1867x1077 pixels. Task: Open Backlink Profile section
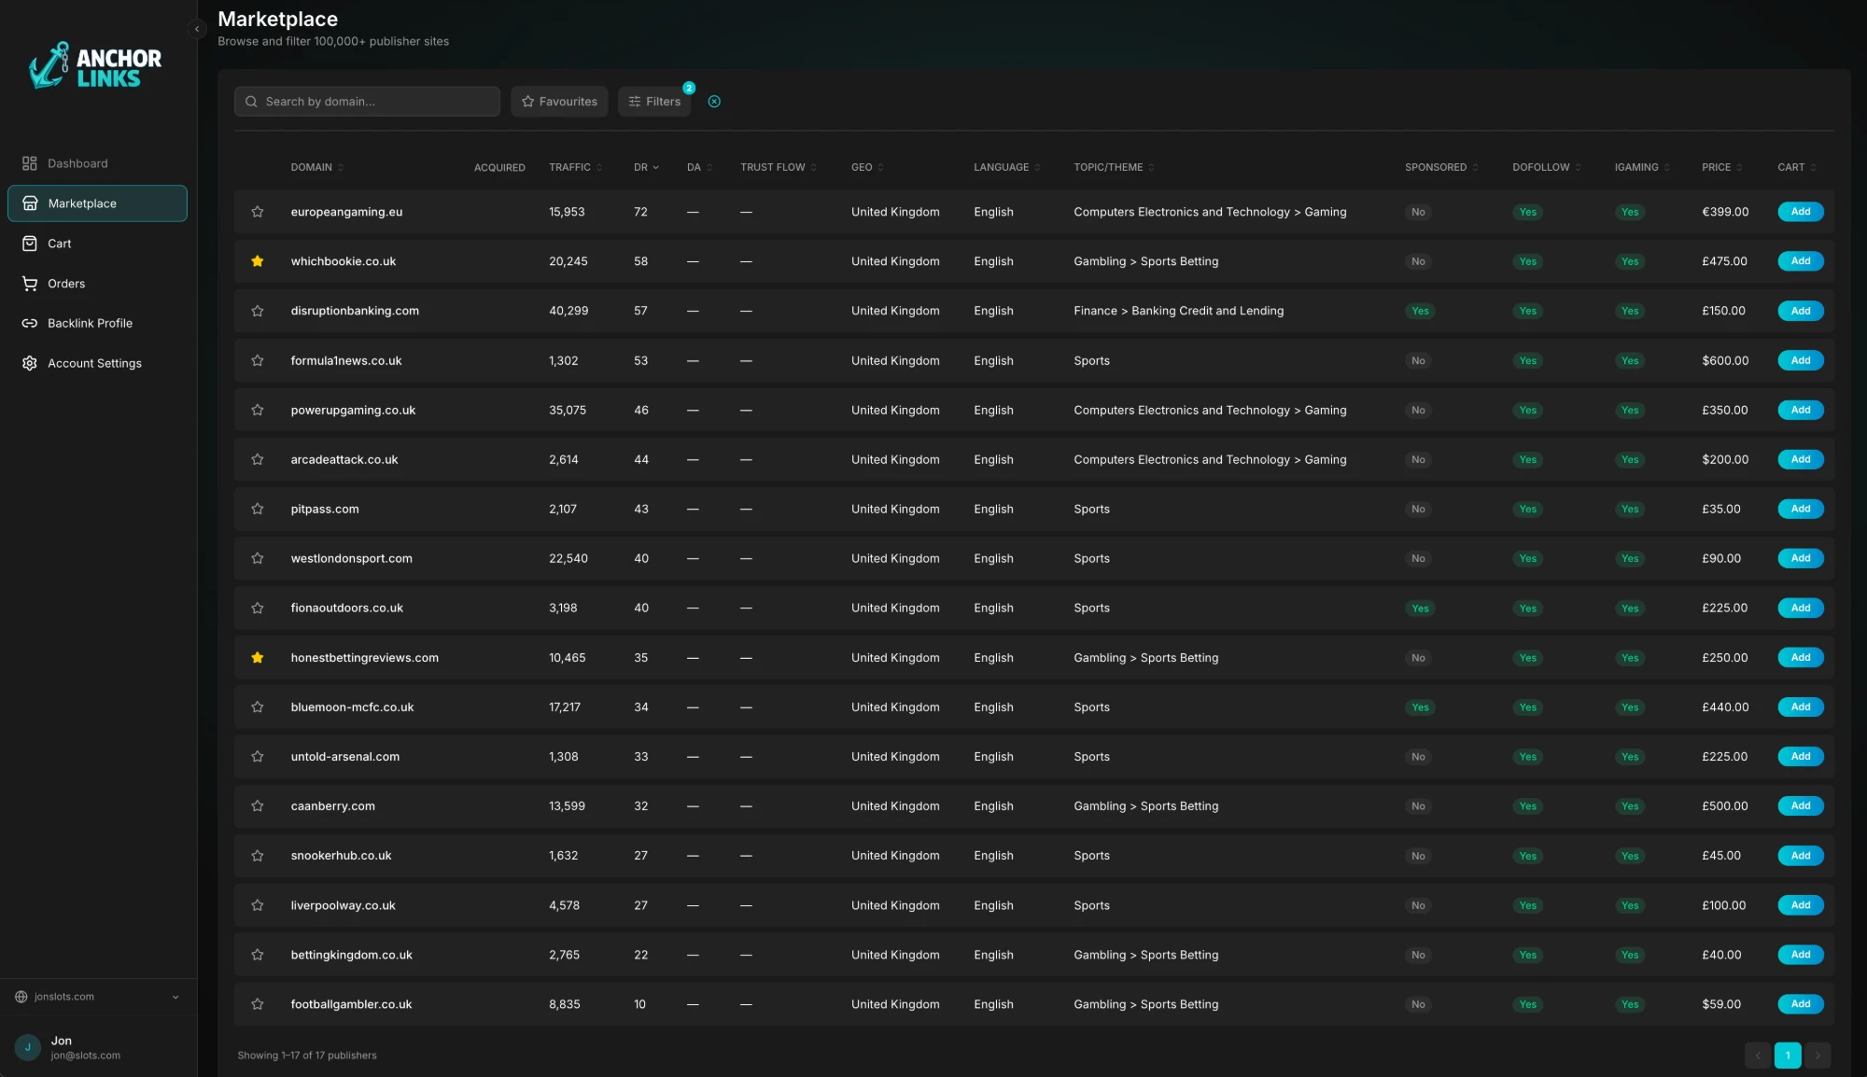click(97, 323)
